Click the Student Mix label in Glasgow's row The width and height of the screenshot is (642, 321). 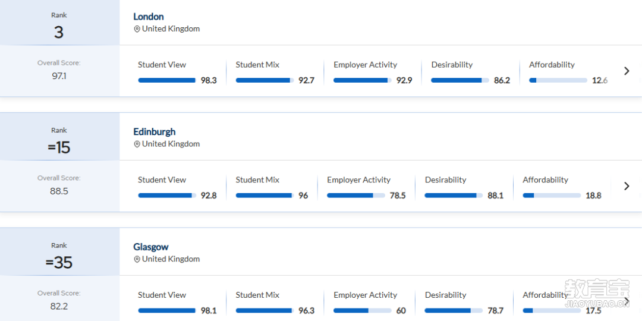click(x=257, y=295)
